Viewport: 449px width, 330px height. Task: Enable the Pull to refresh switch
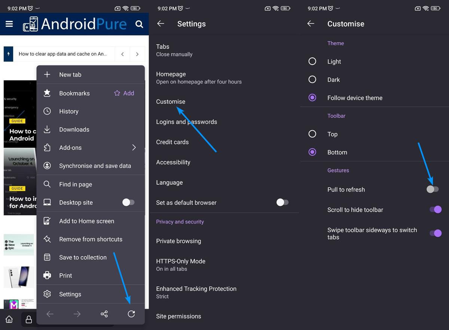tap(433, 189)
